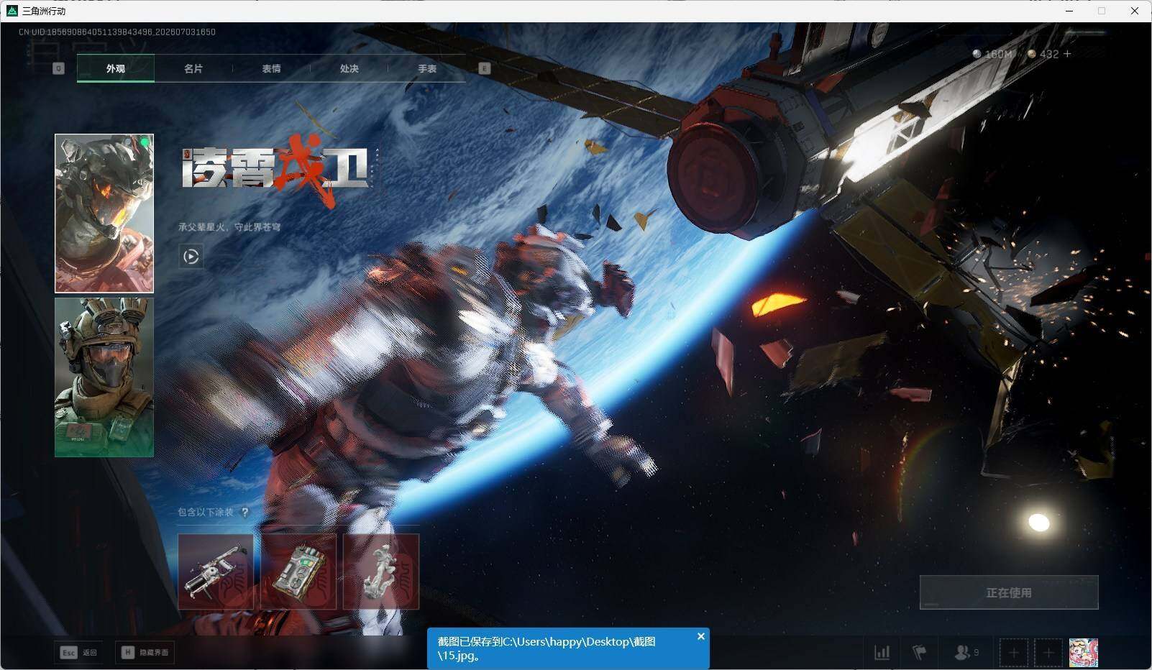Image resolution: width=1152 pixels, height=670 pixels.
Task: Close the 三角洲行动 game window
Action: (1135, 11)
